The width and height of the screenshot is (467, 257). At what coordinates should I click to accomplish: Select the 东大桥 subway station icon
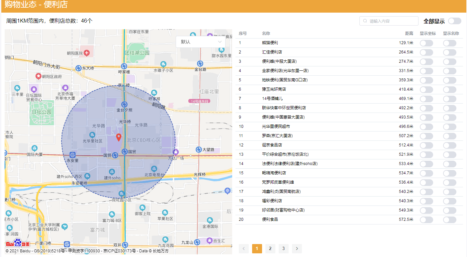[79, 68]
